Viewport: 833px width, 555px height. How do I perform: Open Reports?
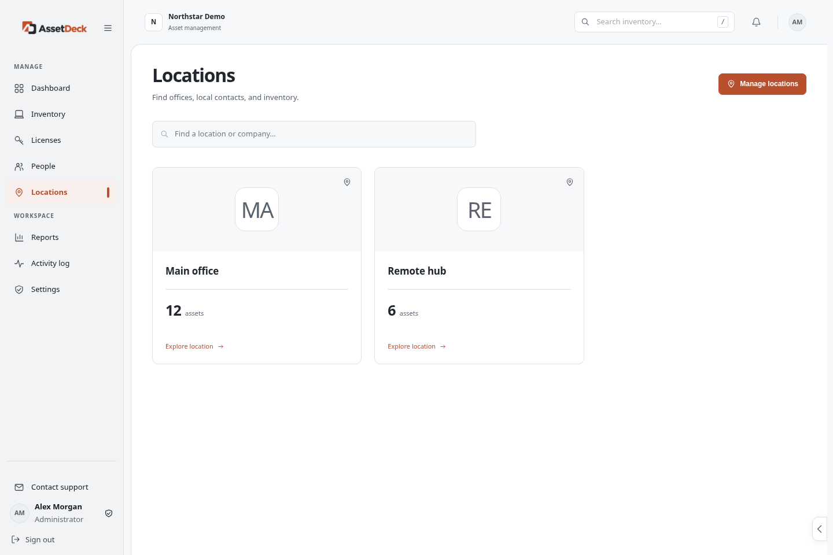click(x=61, y=237)
